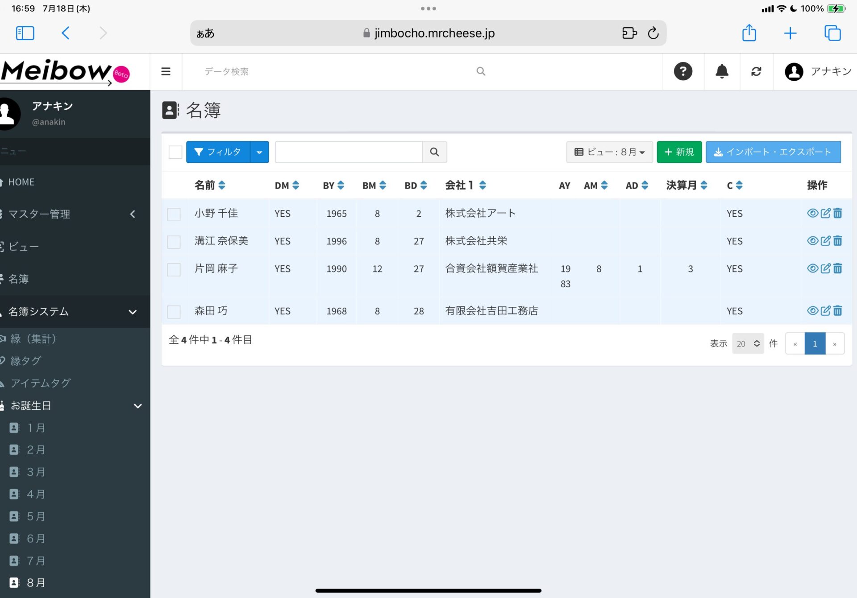
Task: Go to next page arrow »
Action: point(835,343)
